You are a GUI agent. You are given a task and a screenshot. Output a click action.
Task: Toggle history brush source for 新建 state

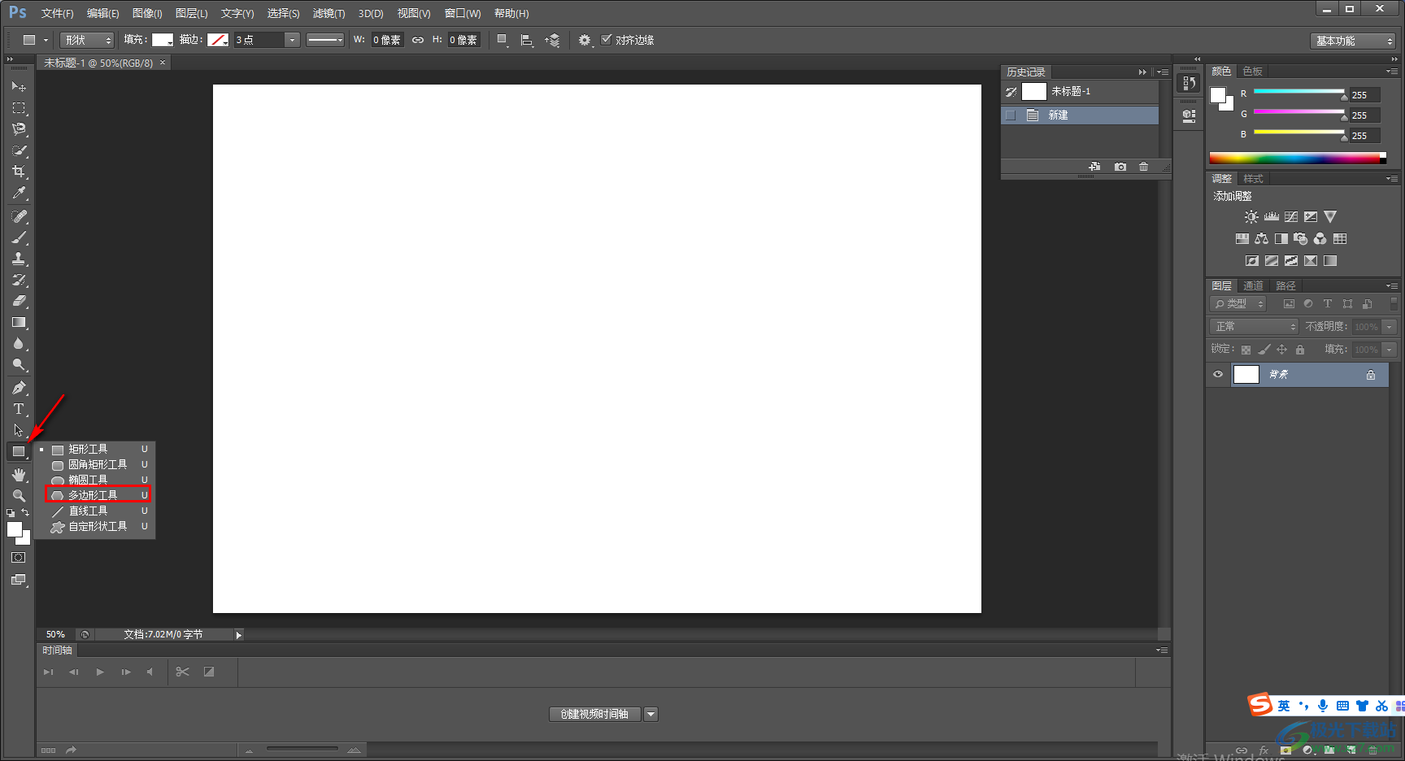[1011, 115]
